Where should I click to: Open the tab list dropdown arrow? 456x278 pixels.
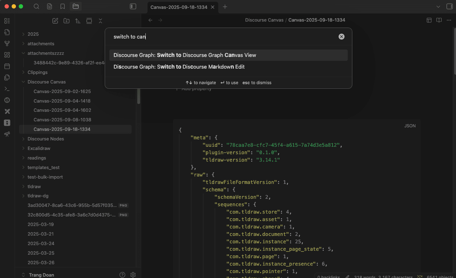coord(438,6)
